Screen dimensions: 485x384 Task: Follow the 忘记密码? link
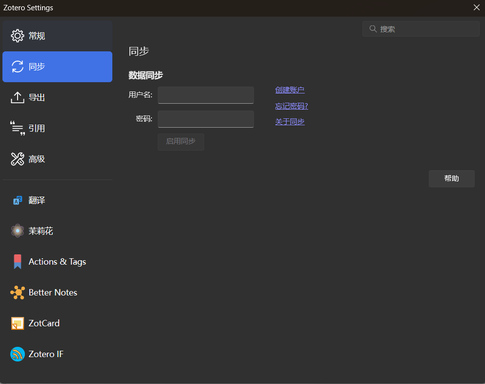[291, 106]
